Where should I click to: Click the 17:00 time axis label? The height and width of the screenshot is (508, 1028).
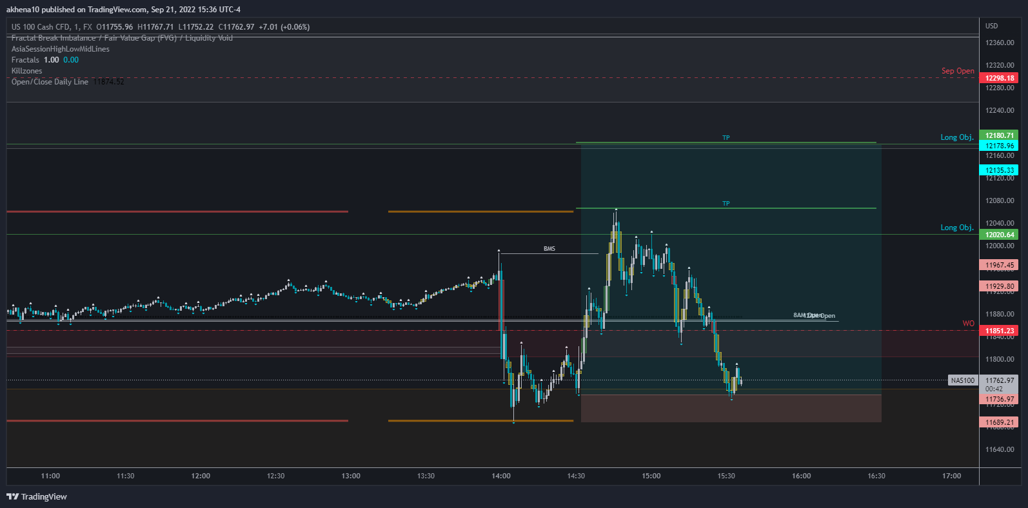point(951,476)
